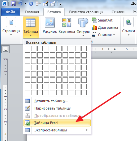Switch to the Главная tab
This screenshot has width=137, height=141.
coord(32,12)
